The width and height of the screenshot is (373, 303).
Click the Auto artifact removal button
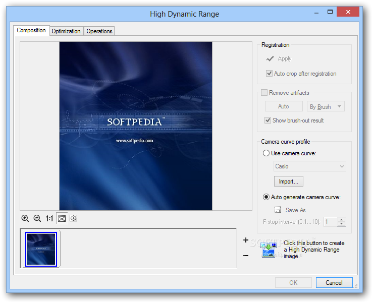(x=284, y=106)
